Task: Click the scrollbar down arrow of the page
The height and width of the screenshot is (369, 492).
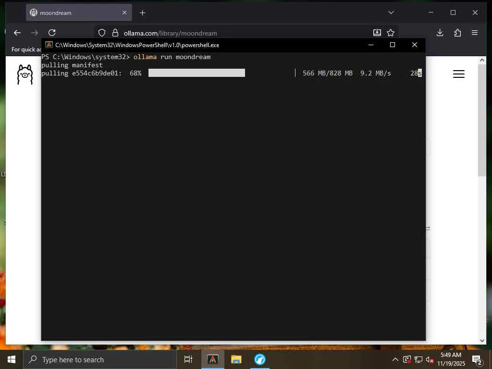Action: point(482,341)
